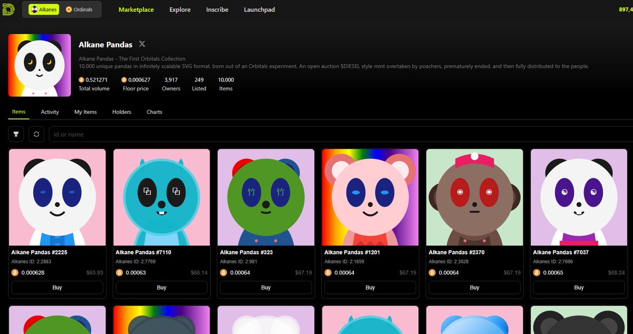Click the Bitcoin icon beside Total volume 0.521271

click(81, 80)
